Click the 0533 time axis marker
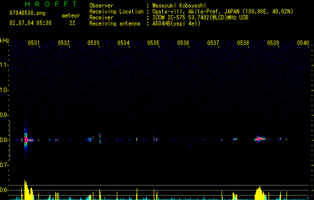Screen dimensions: 314x200 pyautogui.click(x=93, y=43)
